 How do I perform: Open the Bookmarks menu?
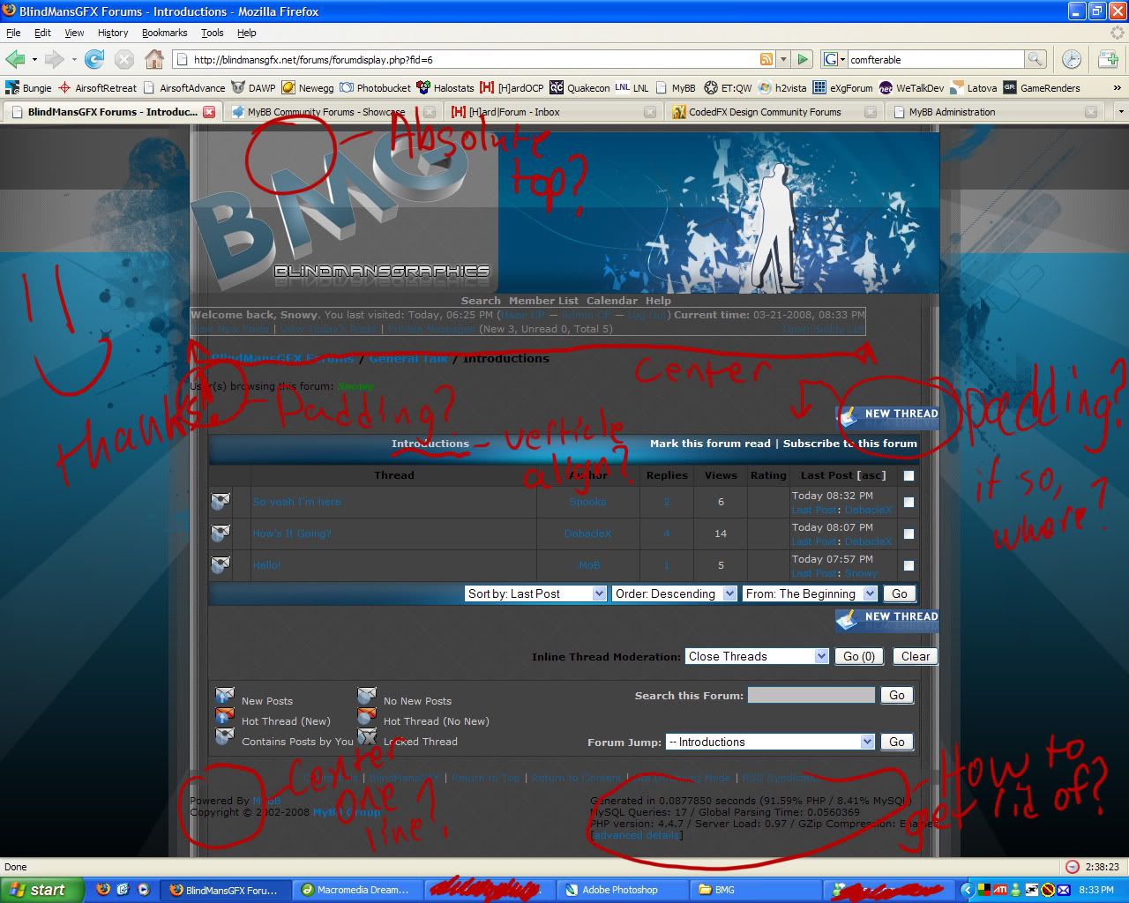[x=165, y=33]
